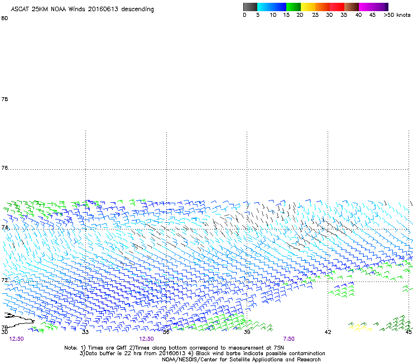Click legend value '0' under color bar
This screenshot has height=363, width=413.
tap(244, 15)
